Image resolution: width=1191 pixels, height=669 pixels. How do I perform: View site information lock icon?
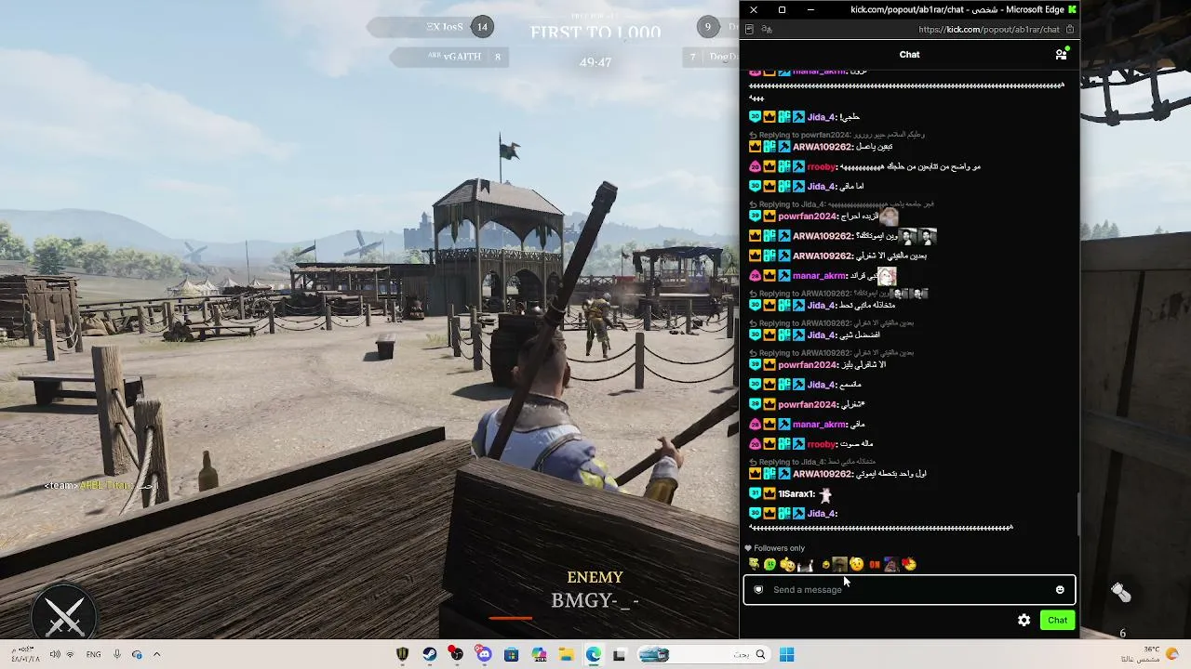pyautogui.click(x=1069, y=29)
